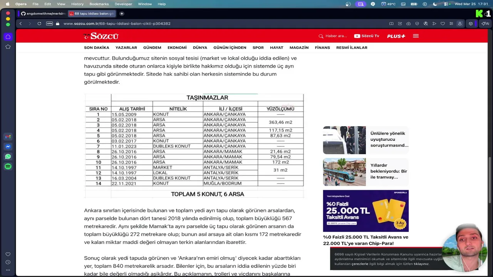
Task: Open Opera sidebar home speed dial icon
Action: [8, 37]
